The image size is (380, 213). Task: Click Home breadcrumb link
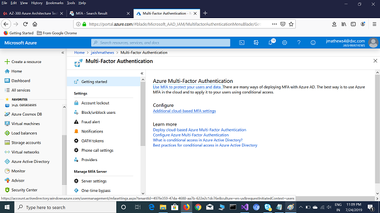[80, 53]
